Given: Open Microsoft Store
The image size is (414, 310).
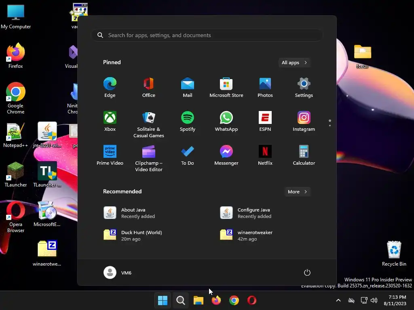Looking at the screenshot, I should pyautogui.click(x=226, y=88).
